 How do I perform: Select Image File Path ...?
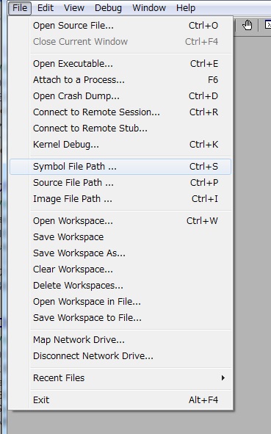point(120,199)
